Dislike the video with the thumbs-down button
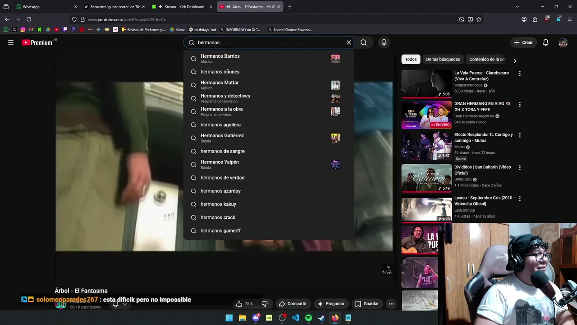This screenshot has height=325, width=577. pos(265,304)
